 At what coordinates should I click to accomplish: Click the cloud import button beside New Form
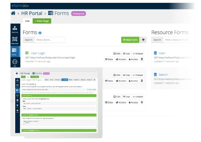click(143, 40)
